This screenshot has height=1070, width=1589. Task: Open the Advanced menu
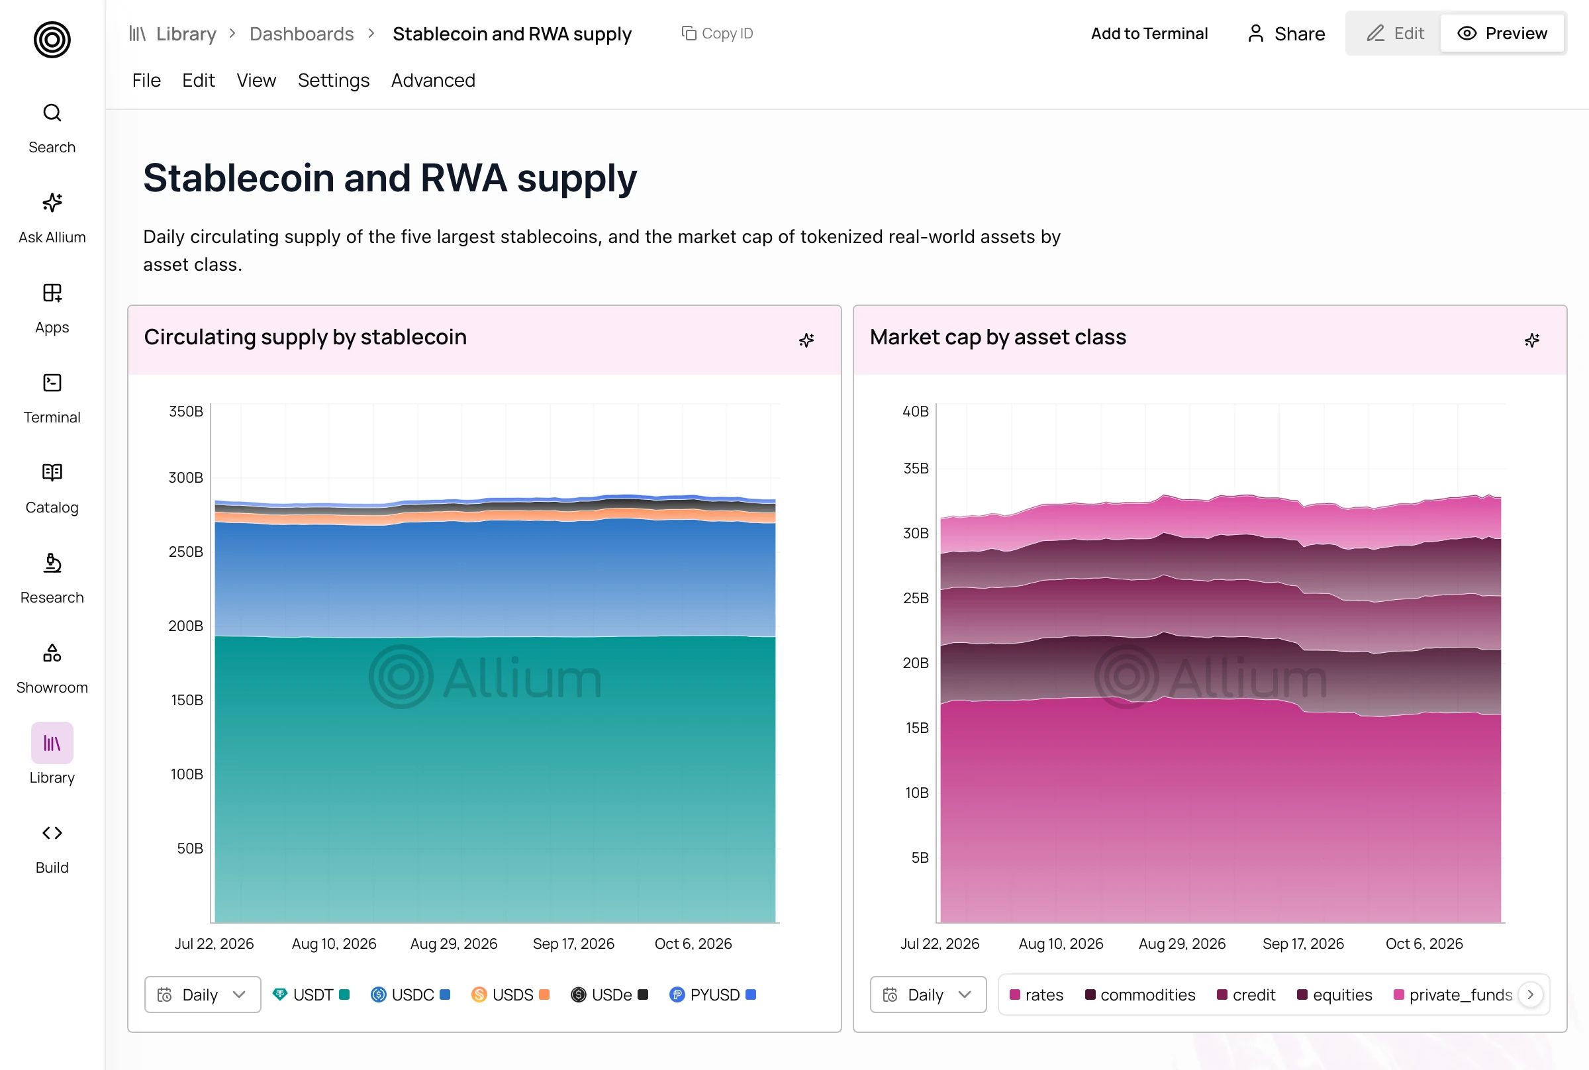(x=433, y=81)
